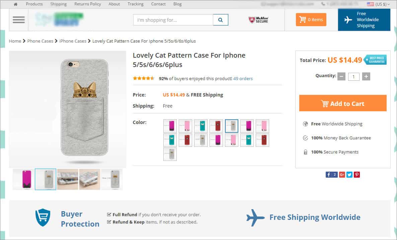The width and height of the screenshot is (397, 240).
Task: Go to iPhone Cases via the breadcrumb
Action: (x=73, y=41)
